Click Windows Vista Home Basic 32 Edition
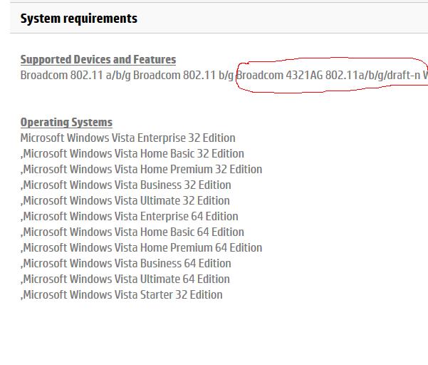 click(133, 154)
